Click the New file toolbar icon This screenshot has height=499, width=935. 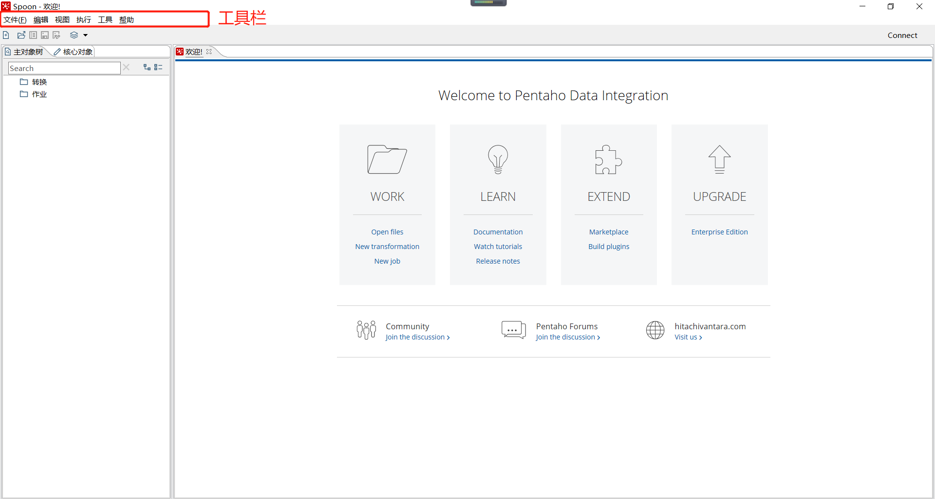coord(6,35)
